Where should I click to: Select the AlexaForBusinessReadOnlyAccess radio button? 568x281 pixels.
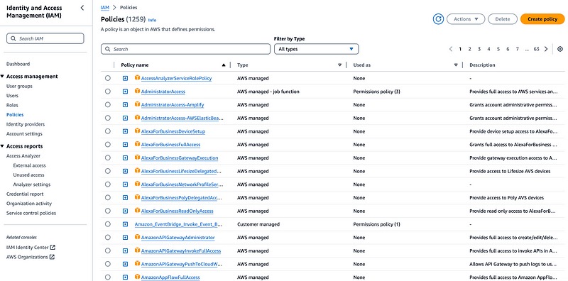point(108,211)
